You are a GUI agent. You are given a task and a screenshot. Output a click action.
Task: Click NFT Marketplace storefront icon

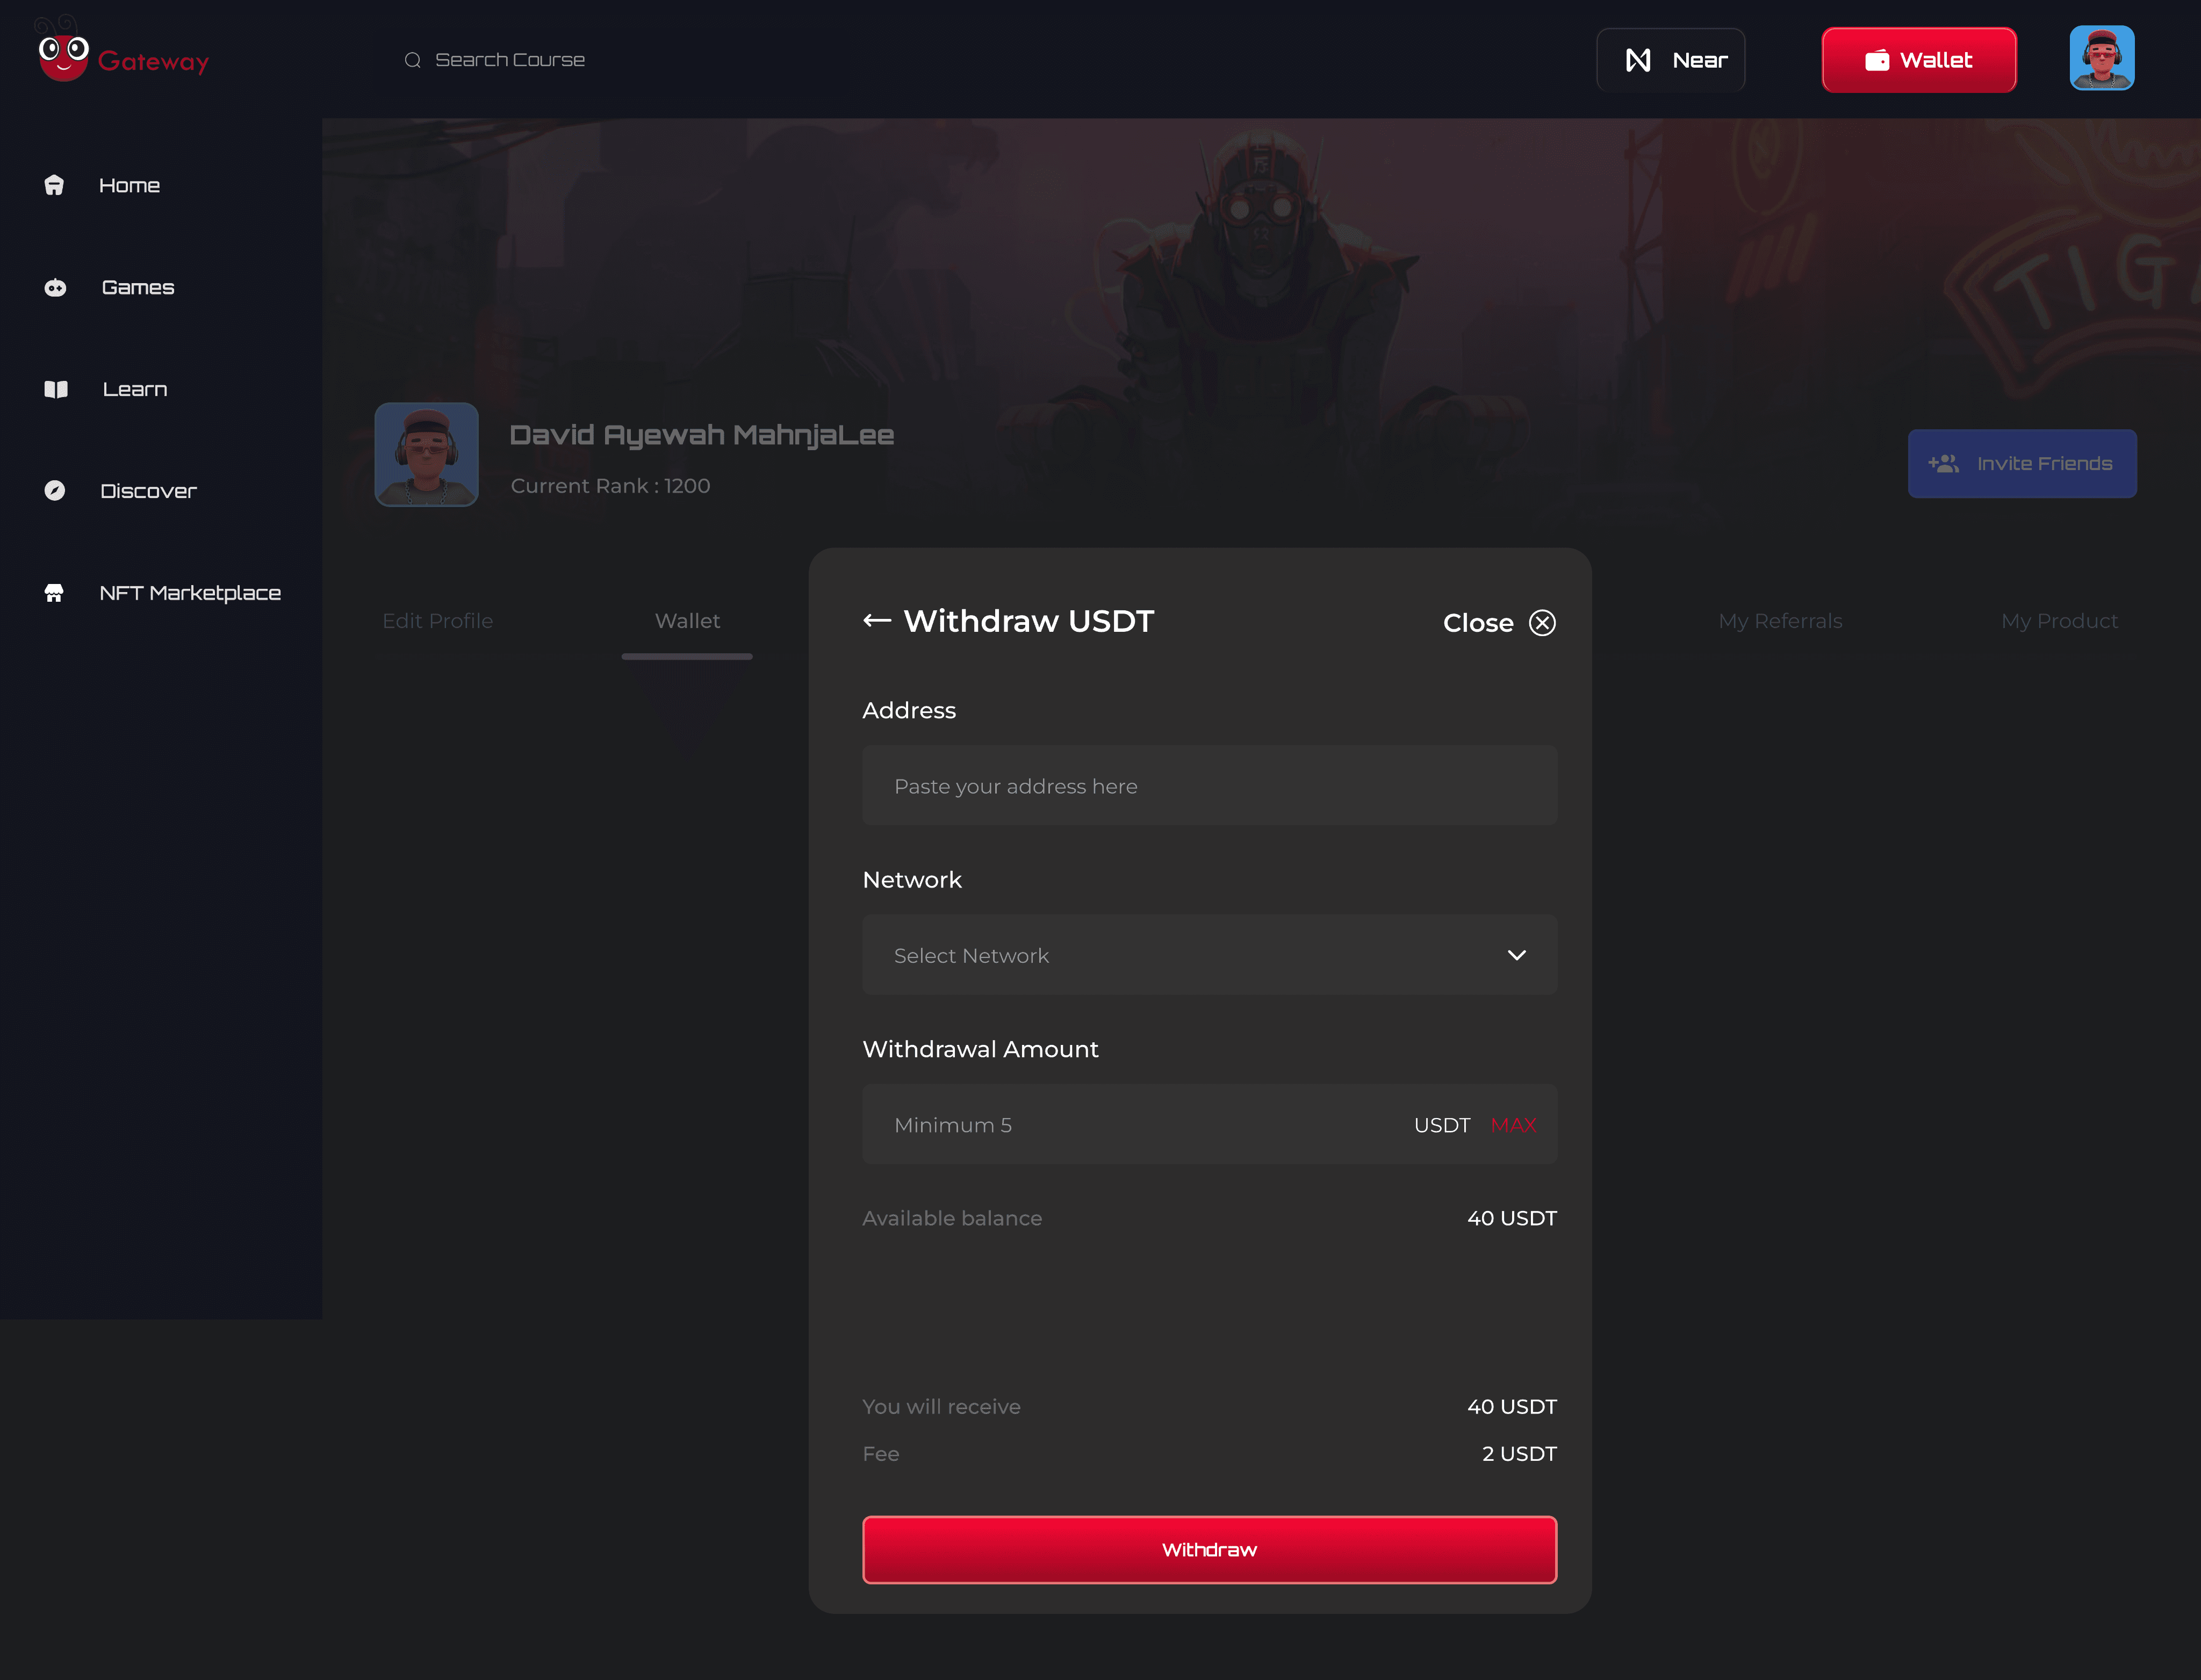click(54, 593)
